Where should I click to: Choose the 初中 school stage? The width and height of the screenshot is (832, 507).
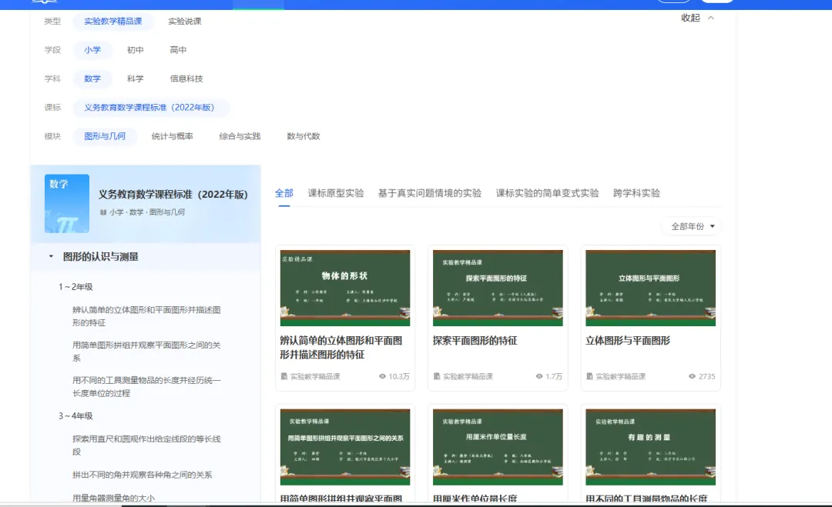click(x=136, y=50)
